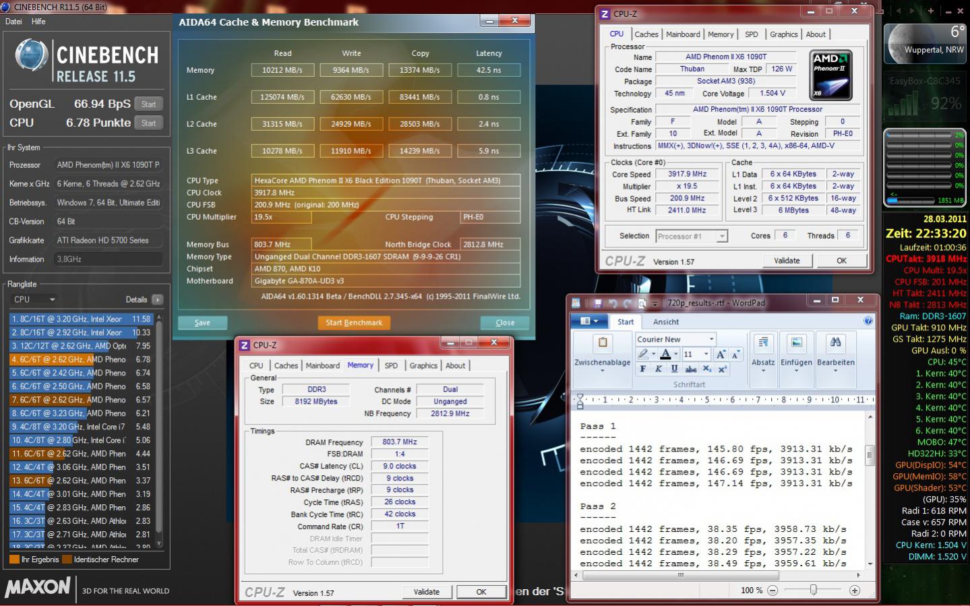This screenshot has width=970, height=606.
Task: Click sidebar previous arrow icon
Action: point(899,11)
